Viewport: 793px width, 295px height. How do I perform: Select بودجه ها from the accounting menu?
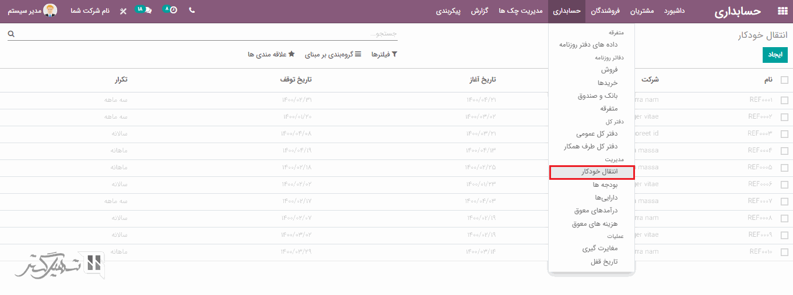pos(605,184)
